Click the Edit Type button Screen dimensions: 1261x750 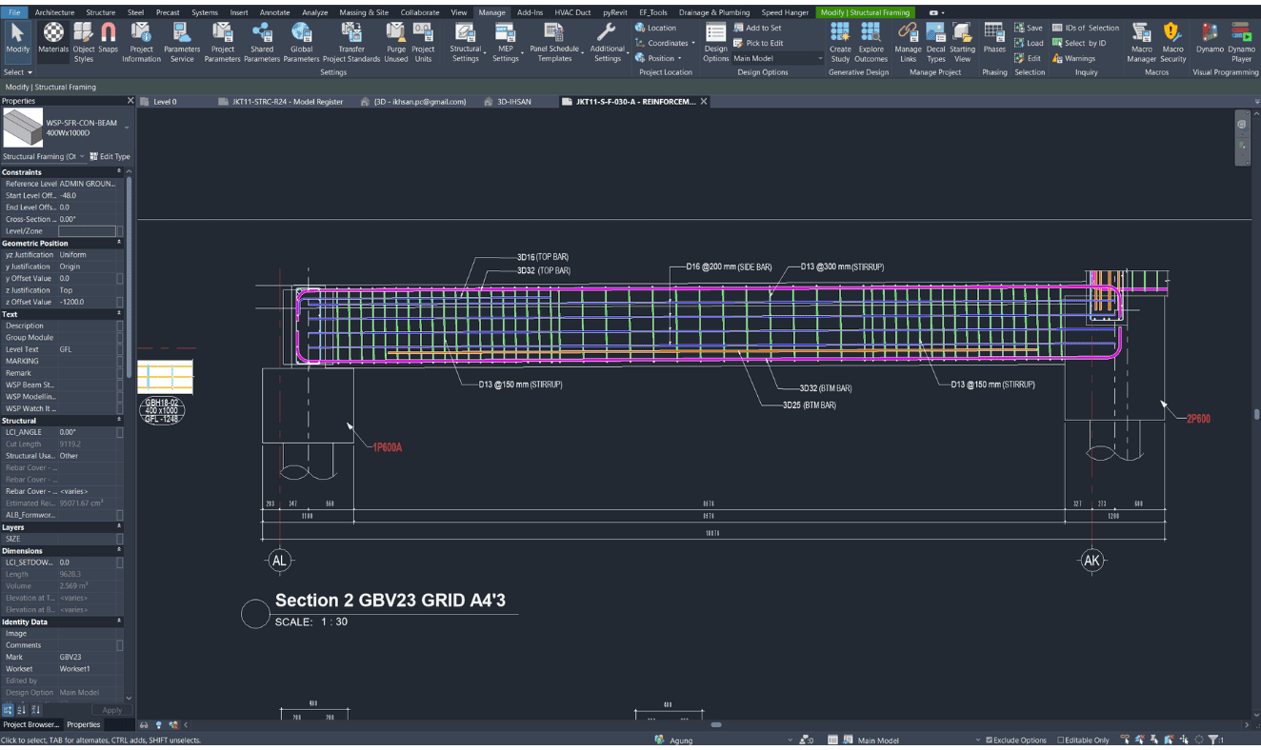click(x=110, y=156)
